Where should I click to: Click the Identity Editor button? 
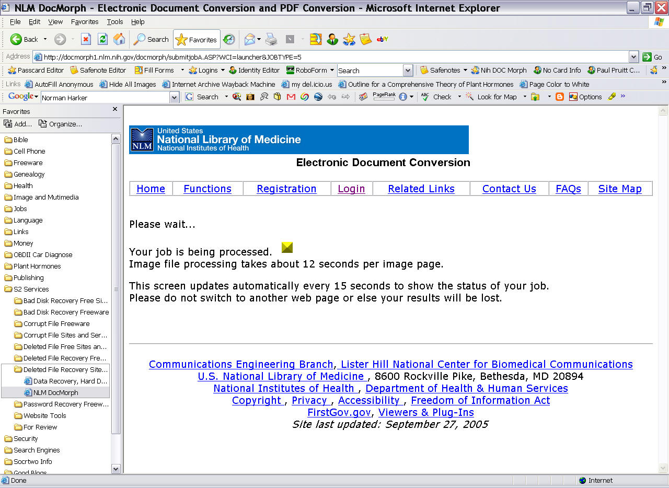[254, 70]
